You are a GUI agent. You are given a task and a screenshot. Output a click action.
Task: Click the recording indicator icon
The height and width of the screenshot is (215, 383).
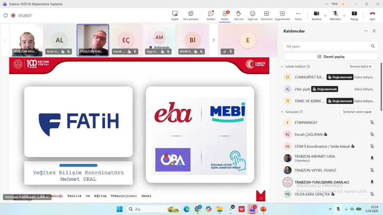[13, 15]
